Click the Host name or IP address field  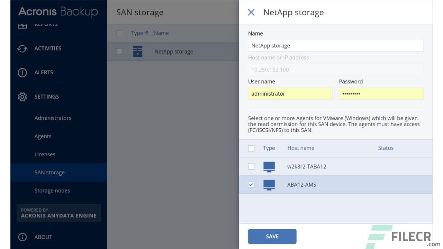[336, 70]
